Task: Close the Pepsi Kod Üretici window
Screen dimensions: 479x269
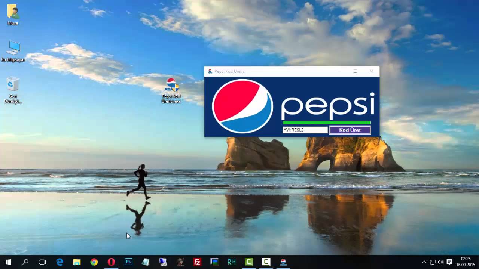Action: click(x=371, y=71)
